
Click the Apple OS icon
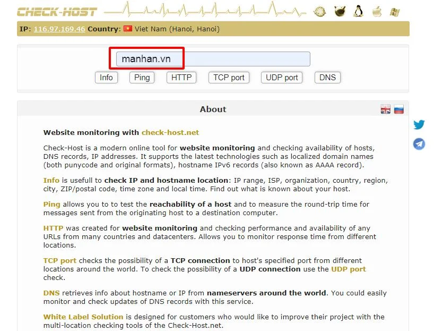click(377, 12)
